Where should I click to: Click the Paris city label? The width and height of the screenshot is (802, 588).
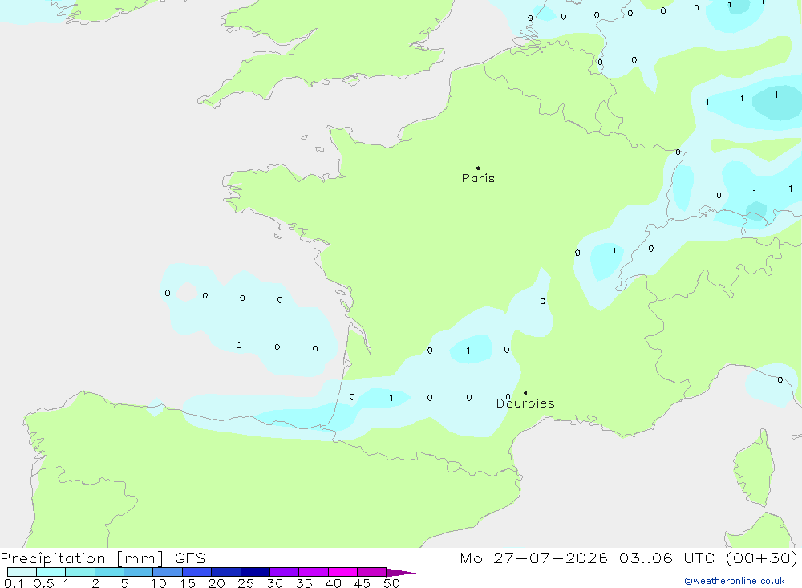[x=478, y=178]
